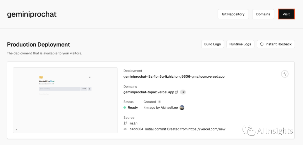Viewport: 303px width, 145px height.
Task: Expand the +2 additional domains badge
Action: pyautogui.click(x=183, y=92)
